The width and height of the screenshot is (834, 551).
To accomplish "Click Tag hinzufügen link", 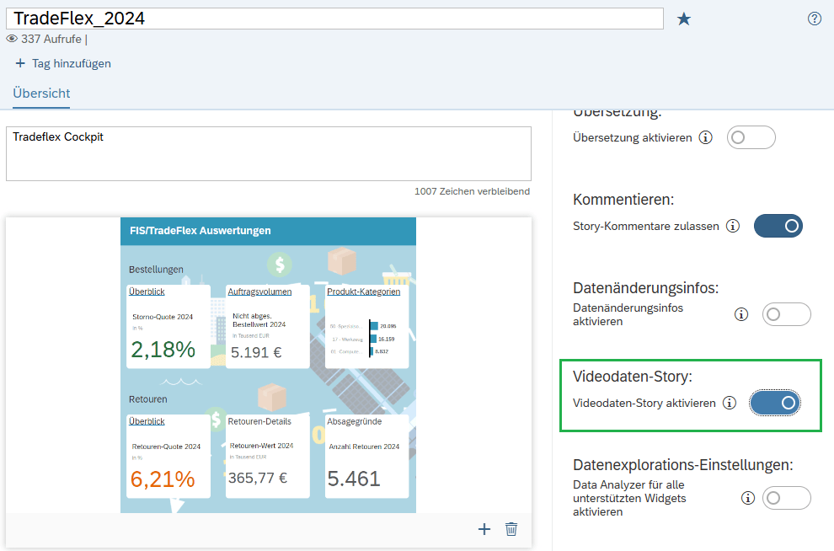I will pyautogui.click(x=72, y=63).
